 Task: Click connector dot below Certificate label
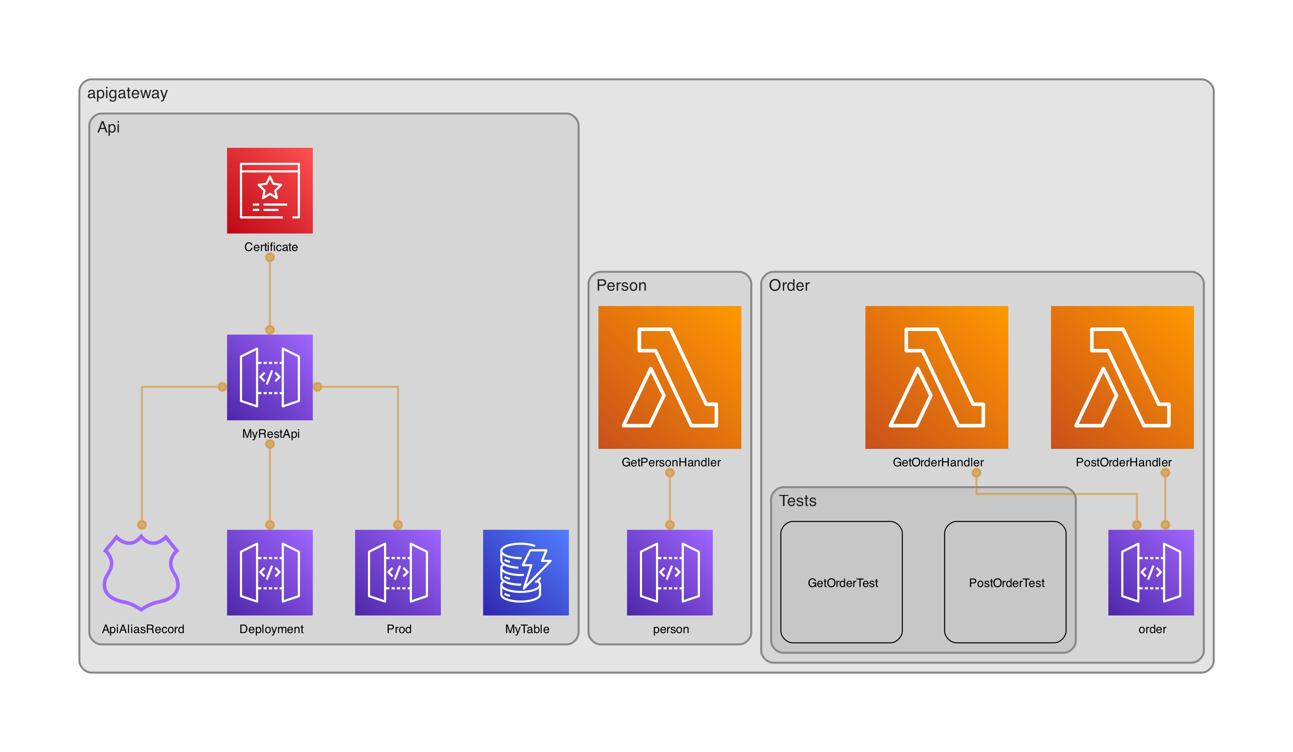[x=270, y=257]
